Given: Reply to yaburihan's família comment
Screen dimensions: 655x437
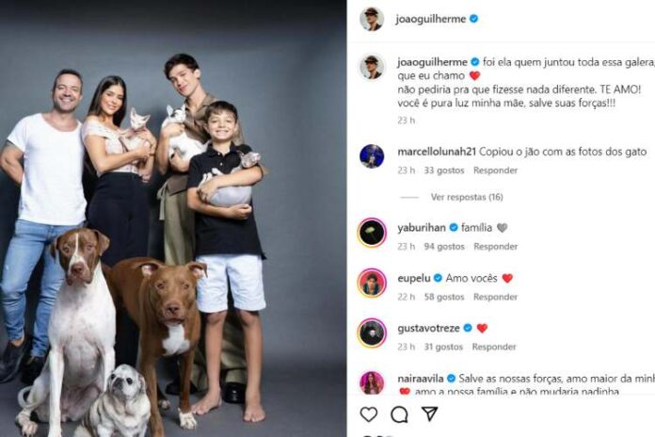Looking at the screenshot, I should (495, 247).
